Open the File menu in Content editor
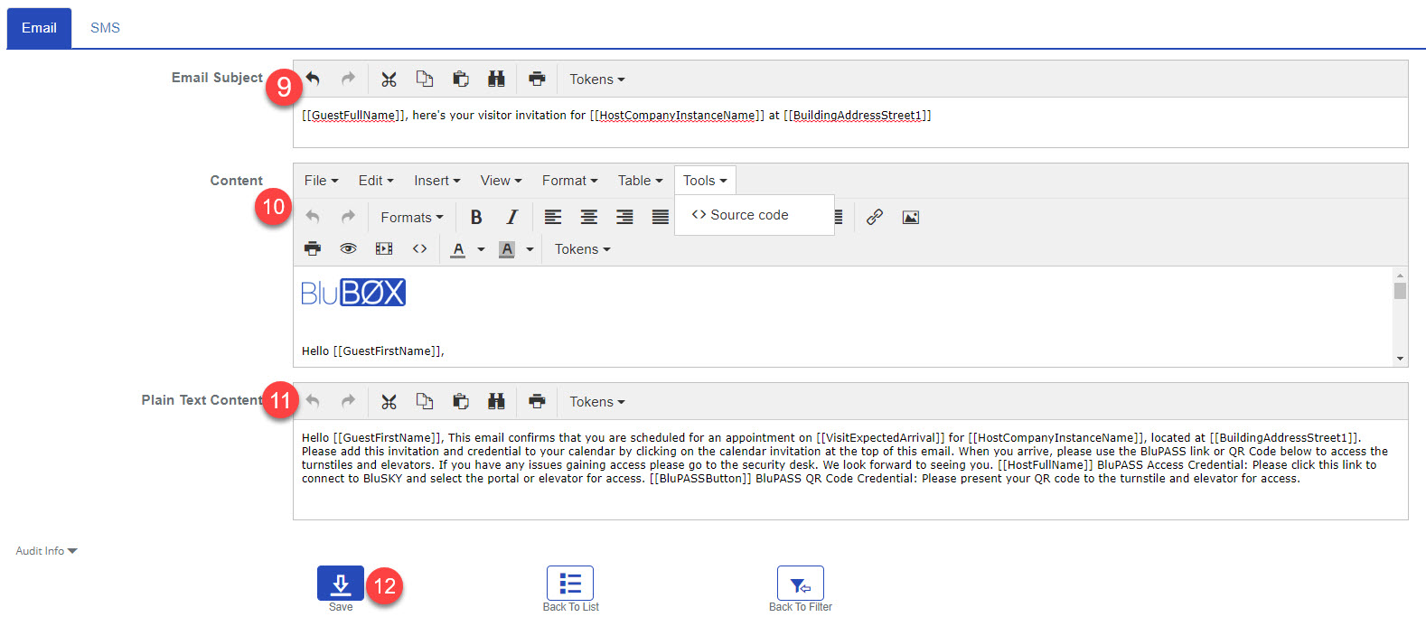 (321, 181)
